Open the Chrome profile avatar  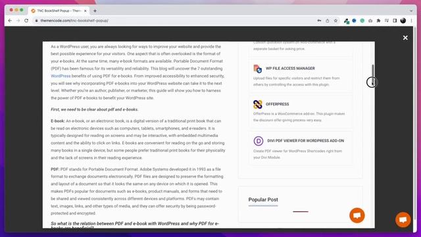[x=403, y=20]
